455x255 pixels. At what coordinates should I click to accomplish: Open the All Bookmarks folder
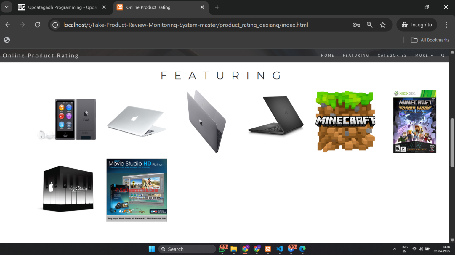430,40
